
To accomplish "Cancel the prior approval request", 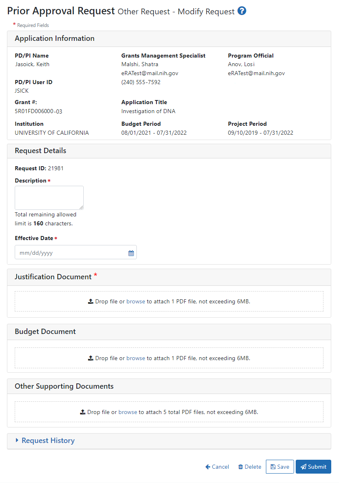I will (x=217, y=467).
